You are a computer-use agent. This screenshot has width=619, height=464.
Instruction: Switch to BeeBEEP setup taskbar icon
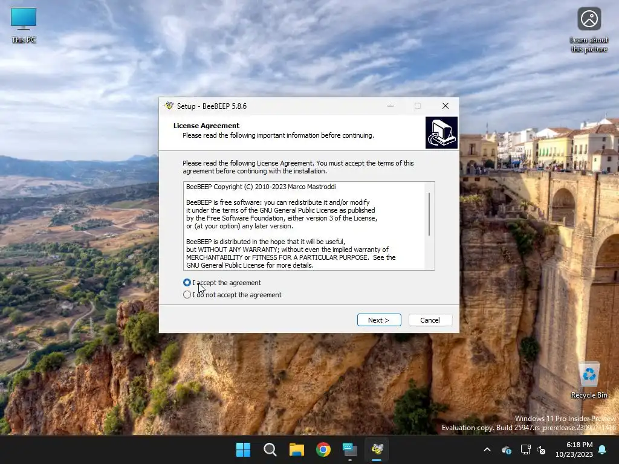click(377, 449)
